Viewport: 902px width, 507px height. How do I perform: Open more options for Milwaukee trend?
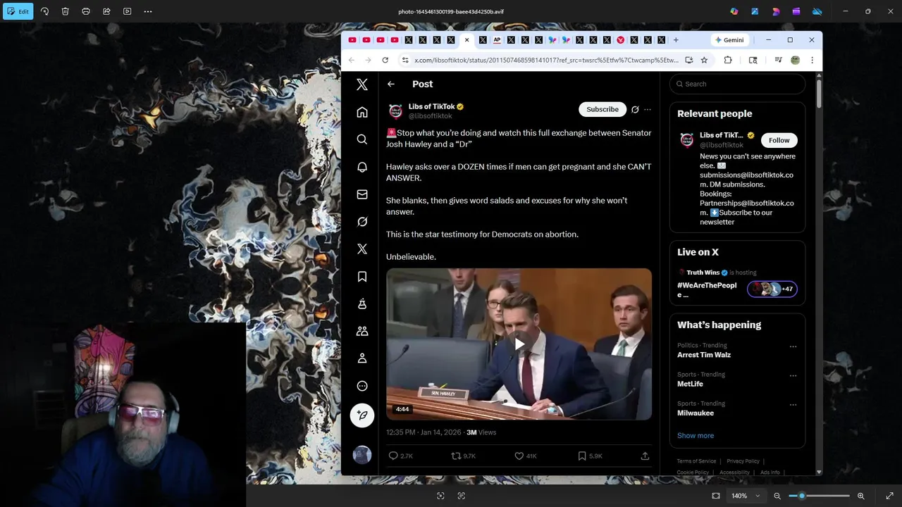coord(793,405)
